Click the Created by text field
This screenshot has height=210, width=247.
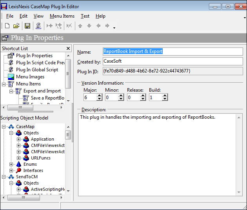[172, 62]
